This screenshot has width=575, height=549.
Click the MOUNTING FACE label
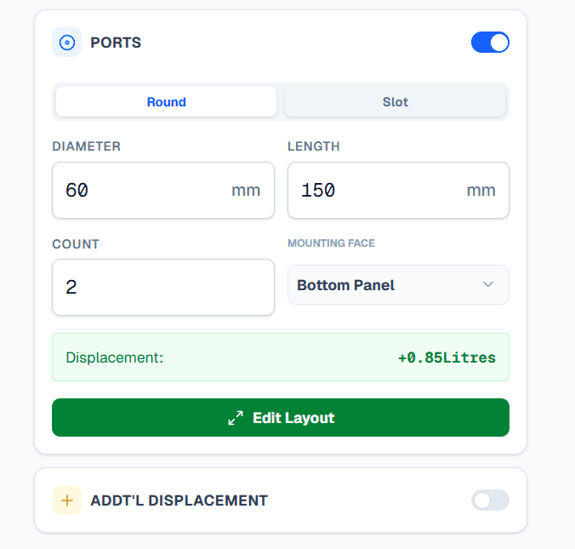331,243
